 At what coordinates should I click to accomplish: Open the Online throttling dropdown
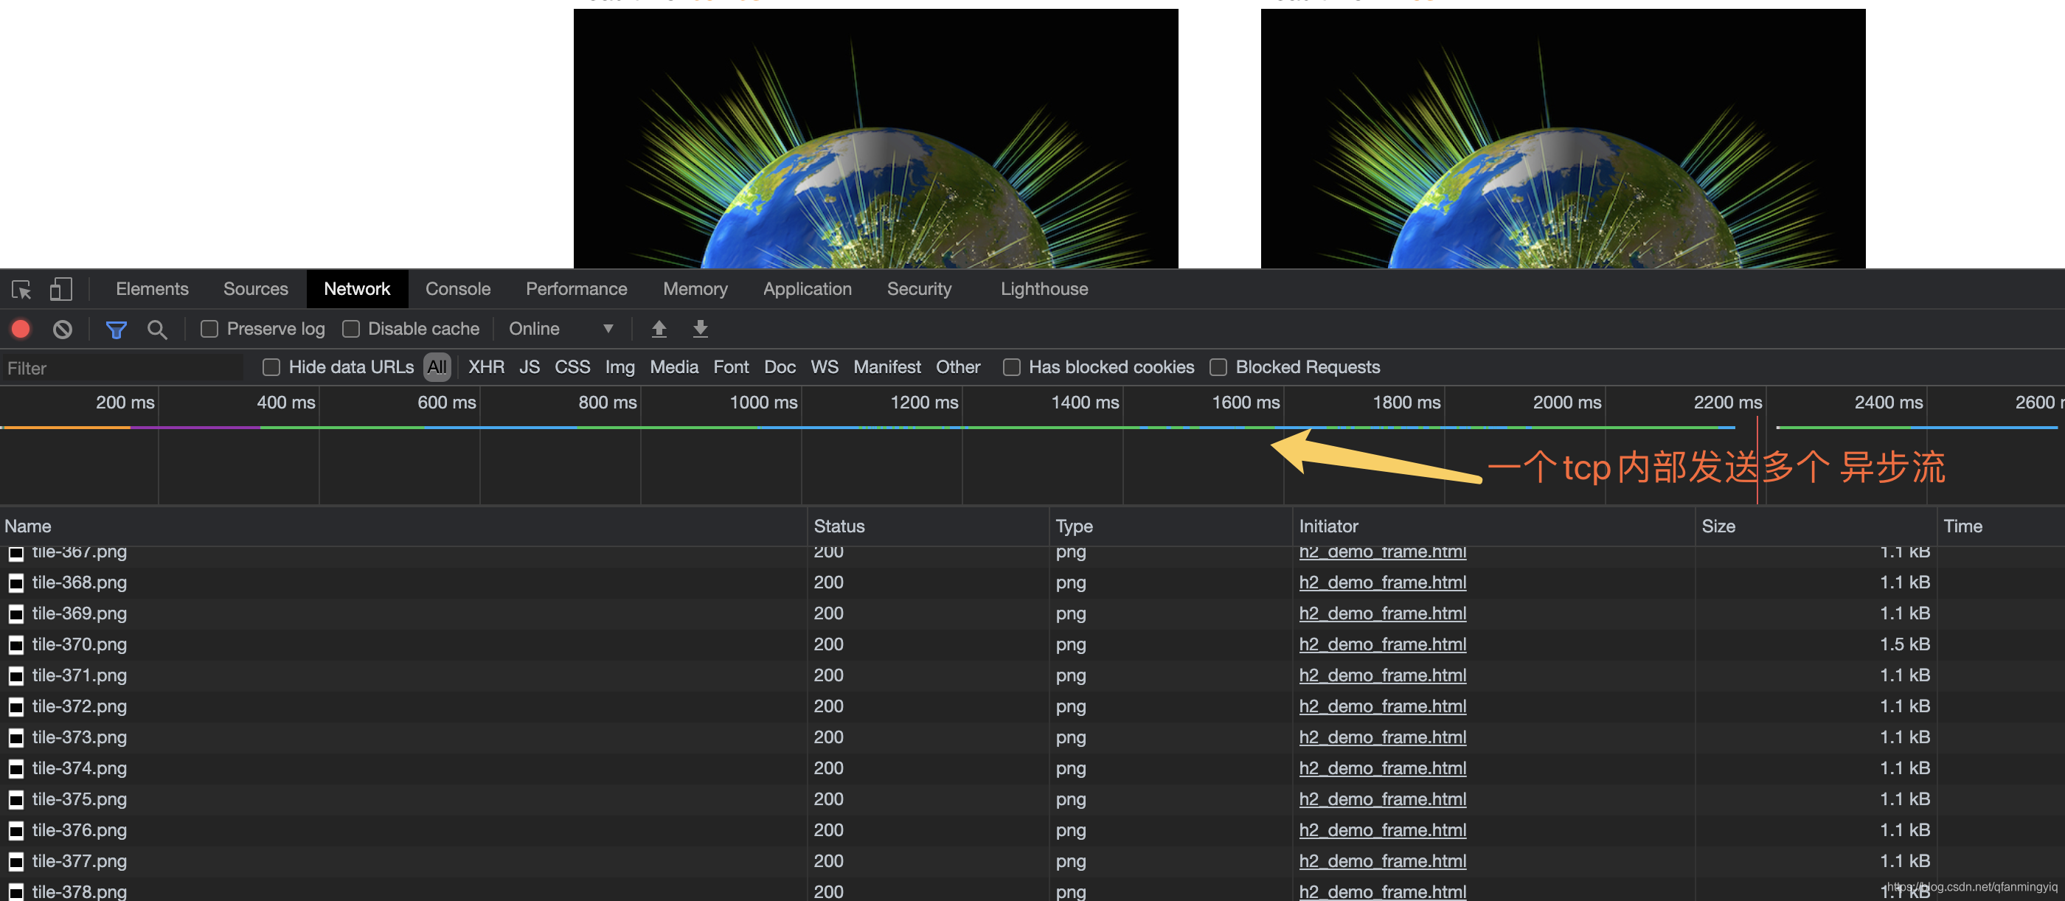(x=561, y=330)
